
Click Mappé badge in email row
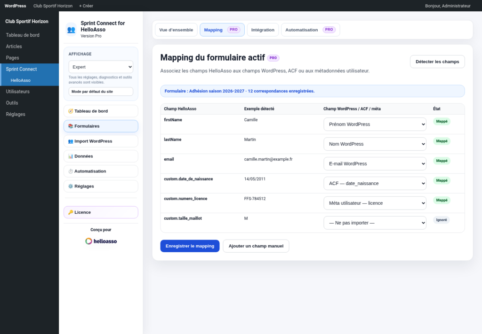point(442,161)
